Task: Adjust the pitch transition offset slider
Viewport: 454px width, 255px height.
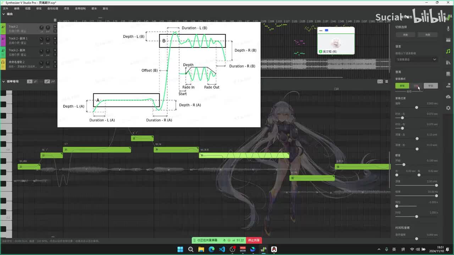Action: (x=416, y=107)
